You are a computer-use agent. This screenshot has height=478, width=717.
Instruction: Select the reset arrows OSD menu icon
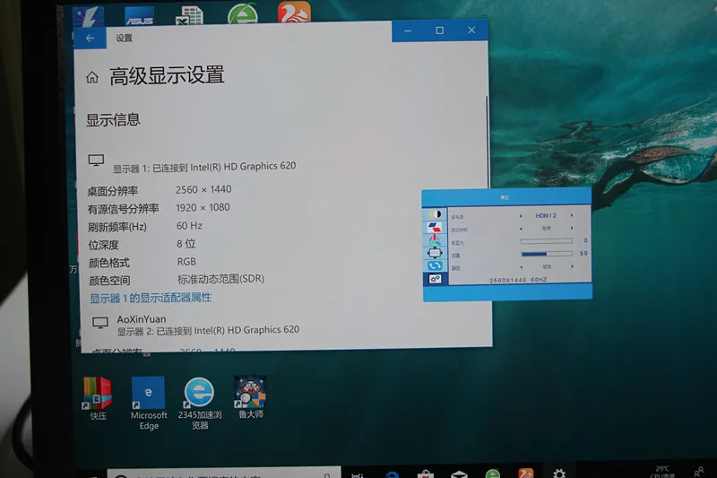coord(435,265)
